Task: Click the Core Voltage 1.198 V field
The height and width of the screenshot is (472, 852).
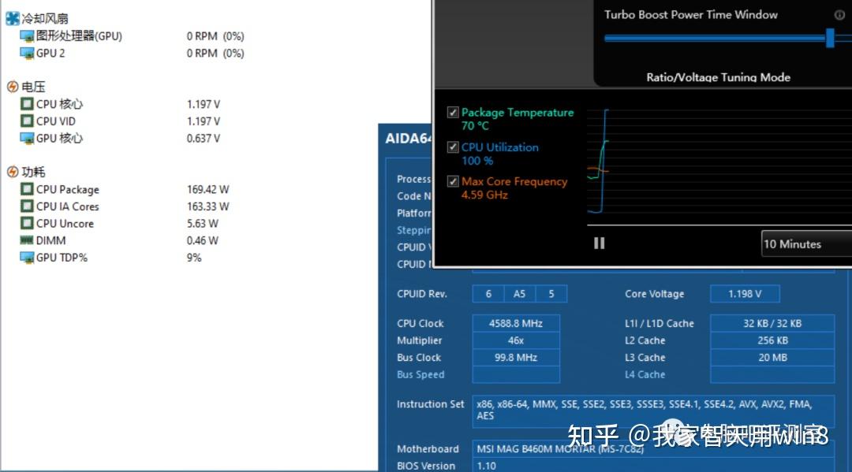Action: point(745,293)
